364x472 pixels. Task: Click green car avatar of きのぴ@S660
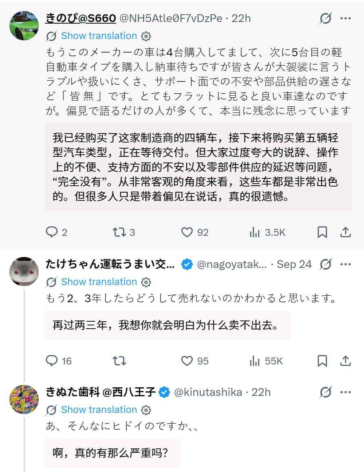[x=24, y=26]
